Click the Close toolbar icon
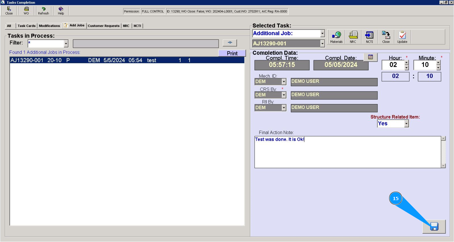Screen dimensions: 454x242 (9, 11)
